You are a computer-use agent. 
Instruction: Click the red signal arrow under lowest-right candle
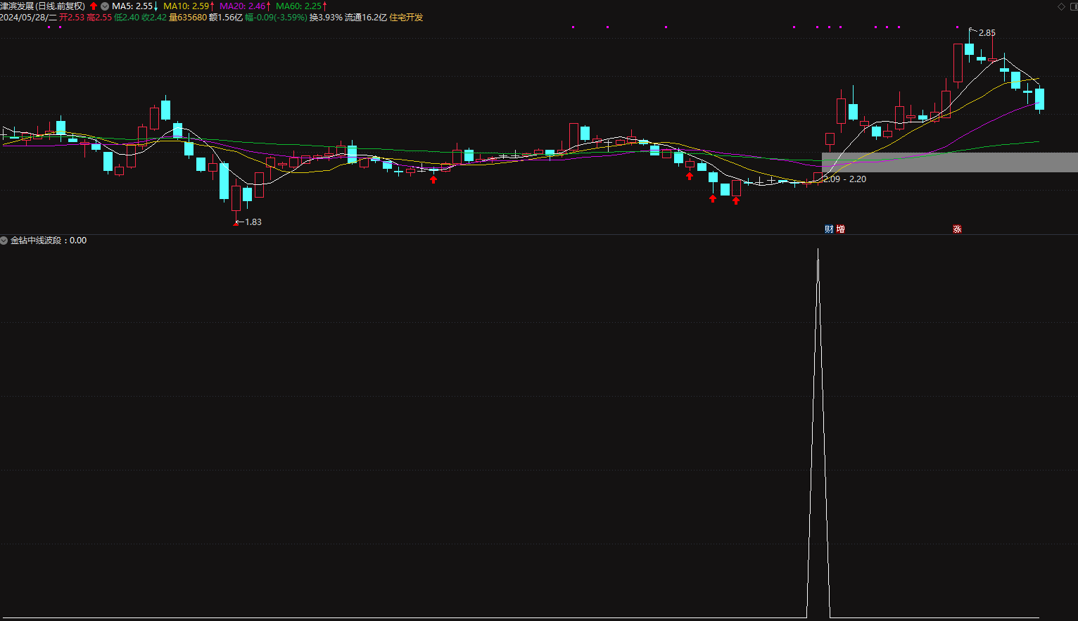(x=736, y=200)
